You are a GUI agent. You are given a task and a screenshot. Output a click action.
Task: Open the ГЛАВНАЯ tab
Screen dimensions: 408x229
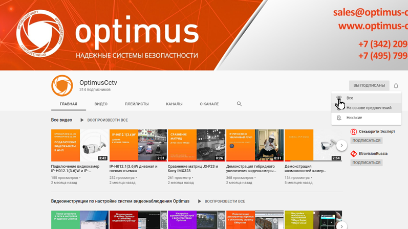point(69,104)
